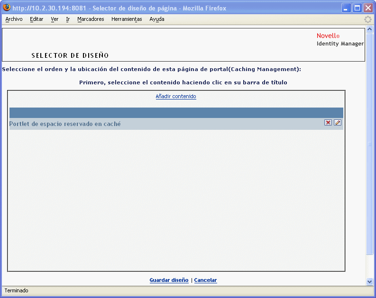Open the Ir menu
376x298 pixels.
coord(68,19)
